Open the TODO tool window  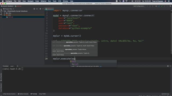pos(42,94)
